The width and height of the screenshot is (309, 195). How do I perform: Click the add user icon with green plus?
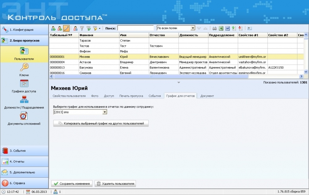click(x=53, y=28)
